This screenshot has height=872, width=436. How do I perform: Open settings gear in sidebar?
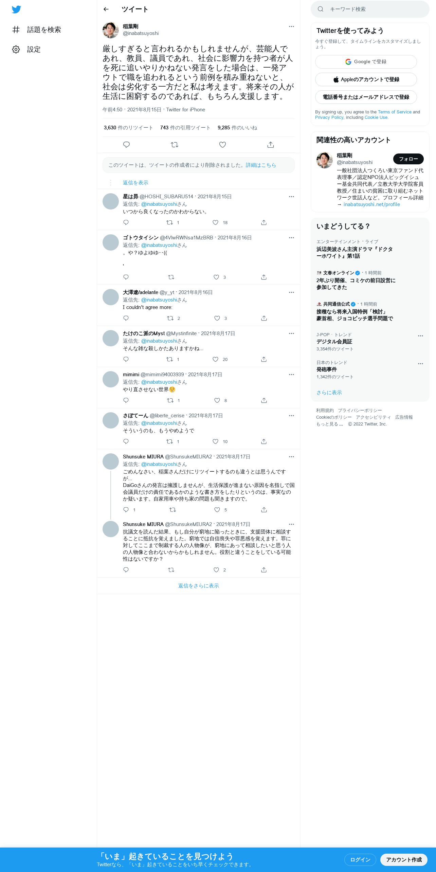tap(16, 49)
